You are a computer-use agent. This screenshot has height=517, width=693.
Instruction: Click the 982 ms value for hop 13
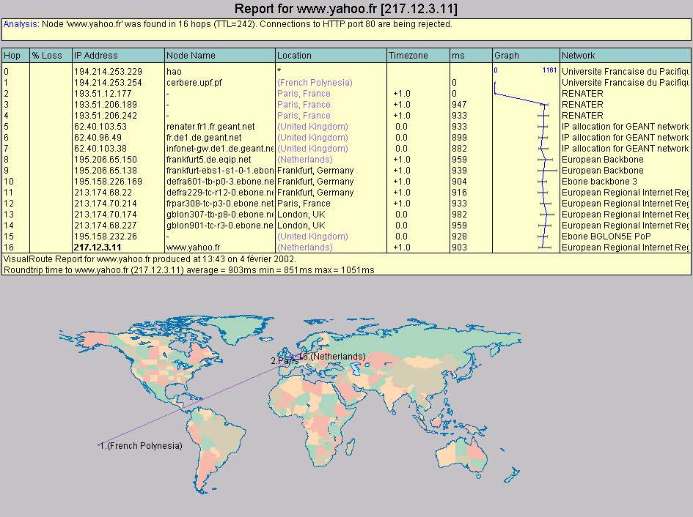pyautogui.click(x=459, y=215)
